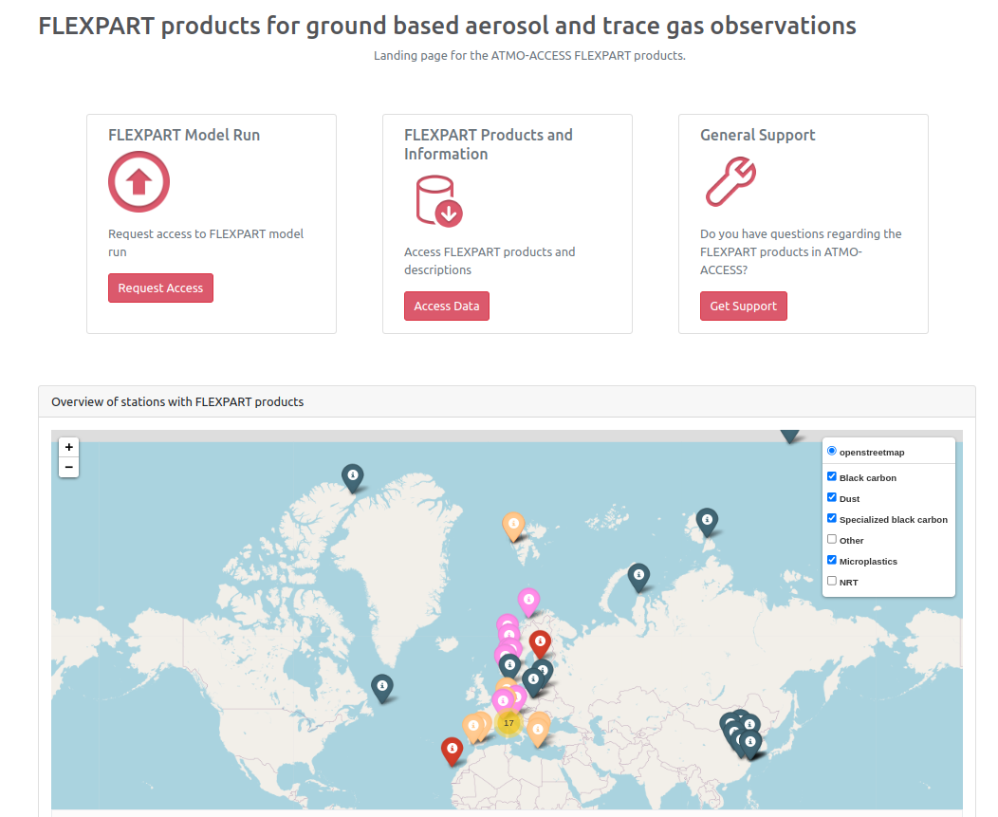
Task: Click the Access Data button
Action: point(446,306)
